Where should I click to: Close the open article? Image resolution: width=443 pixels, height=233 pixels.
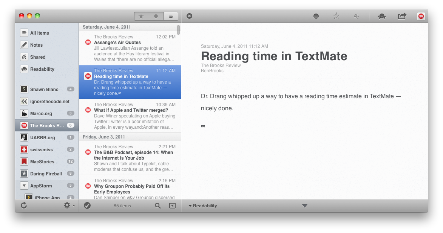tap(190, 16)
